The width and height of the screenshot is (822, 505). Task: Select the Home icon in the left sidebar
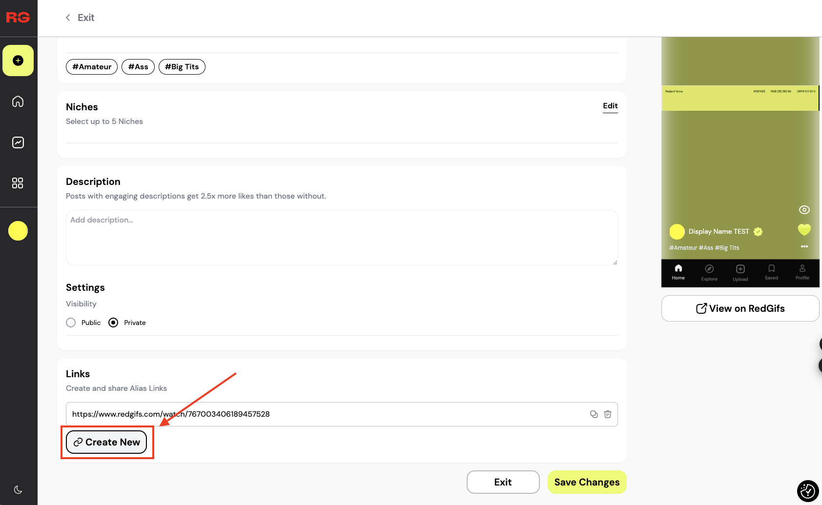(x=18, y=101)
